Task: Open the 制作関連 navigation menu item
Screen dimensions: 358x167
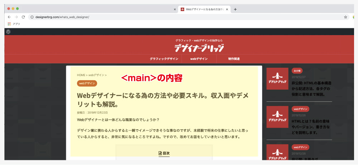Action: point(233,59)
